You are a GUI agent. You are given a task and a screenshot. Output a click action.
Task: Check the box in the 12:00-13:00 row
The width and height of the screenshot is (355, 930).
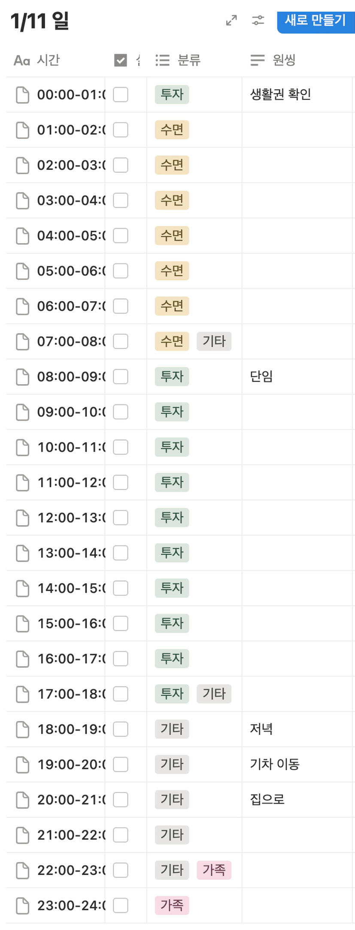click(x=121, y=517)
